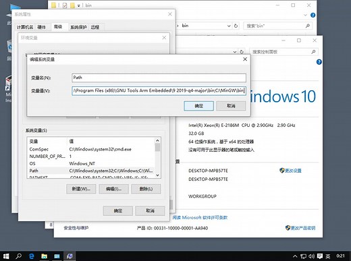The image size is (351, 261).
Task: Switch to the System Protection tab
Action: (78, 27)
